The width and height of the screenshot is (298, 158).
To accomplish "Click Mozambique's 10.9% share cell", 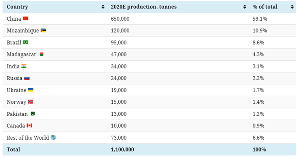I will (260, 31).
